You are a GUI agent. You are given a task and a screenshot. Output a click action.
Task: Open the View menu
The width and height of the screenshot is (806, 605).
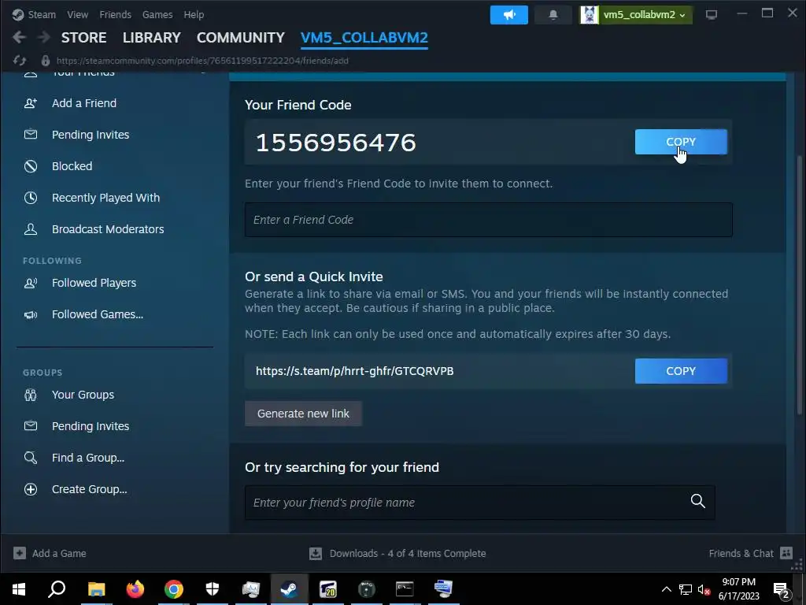pos(77,15)
